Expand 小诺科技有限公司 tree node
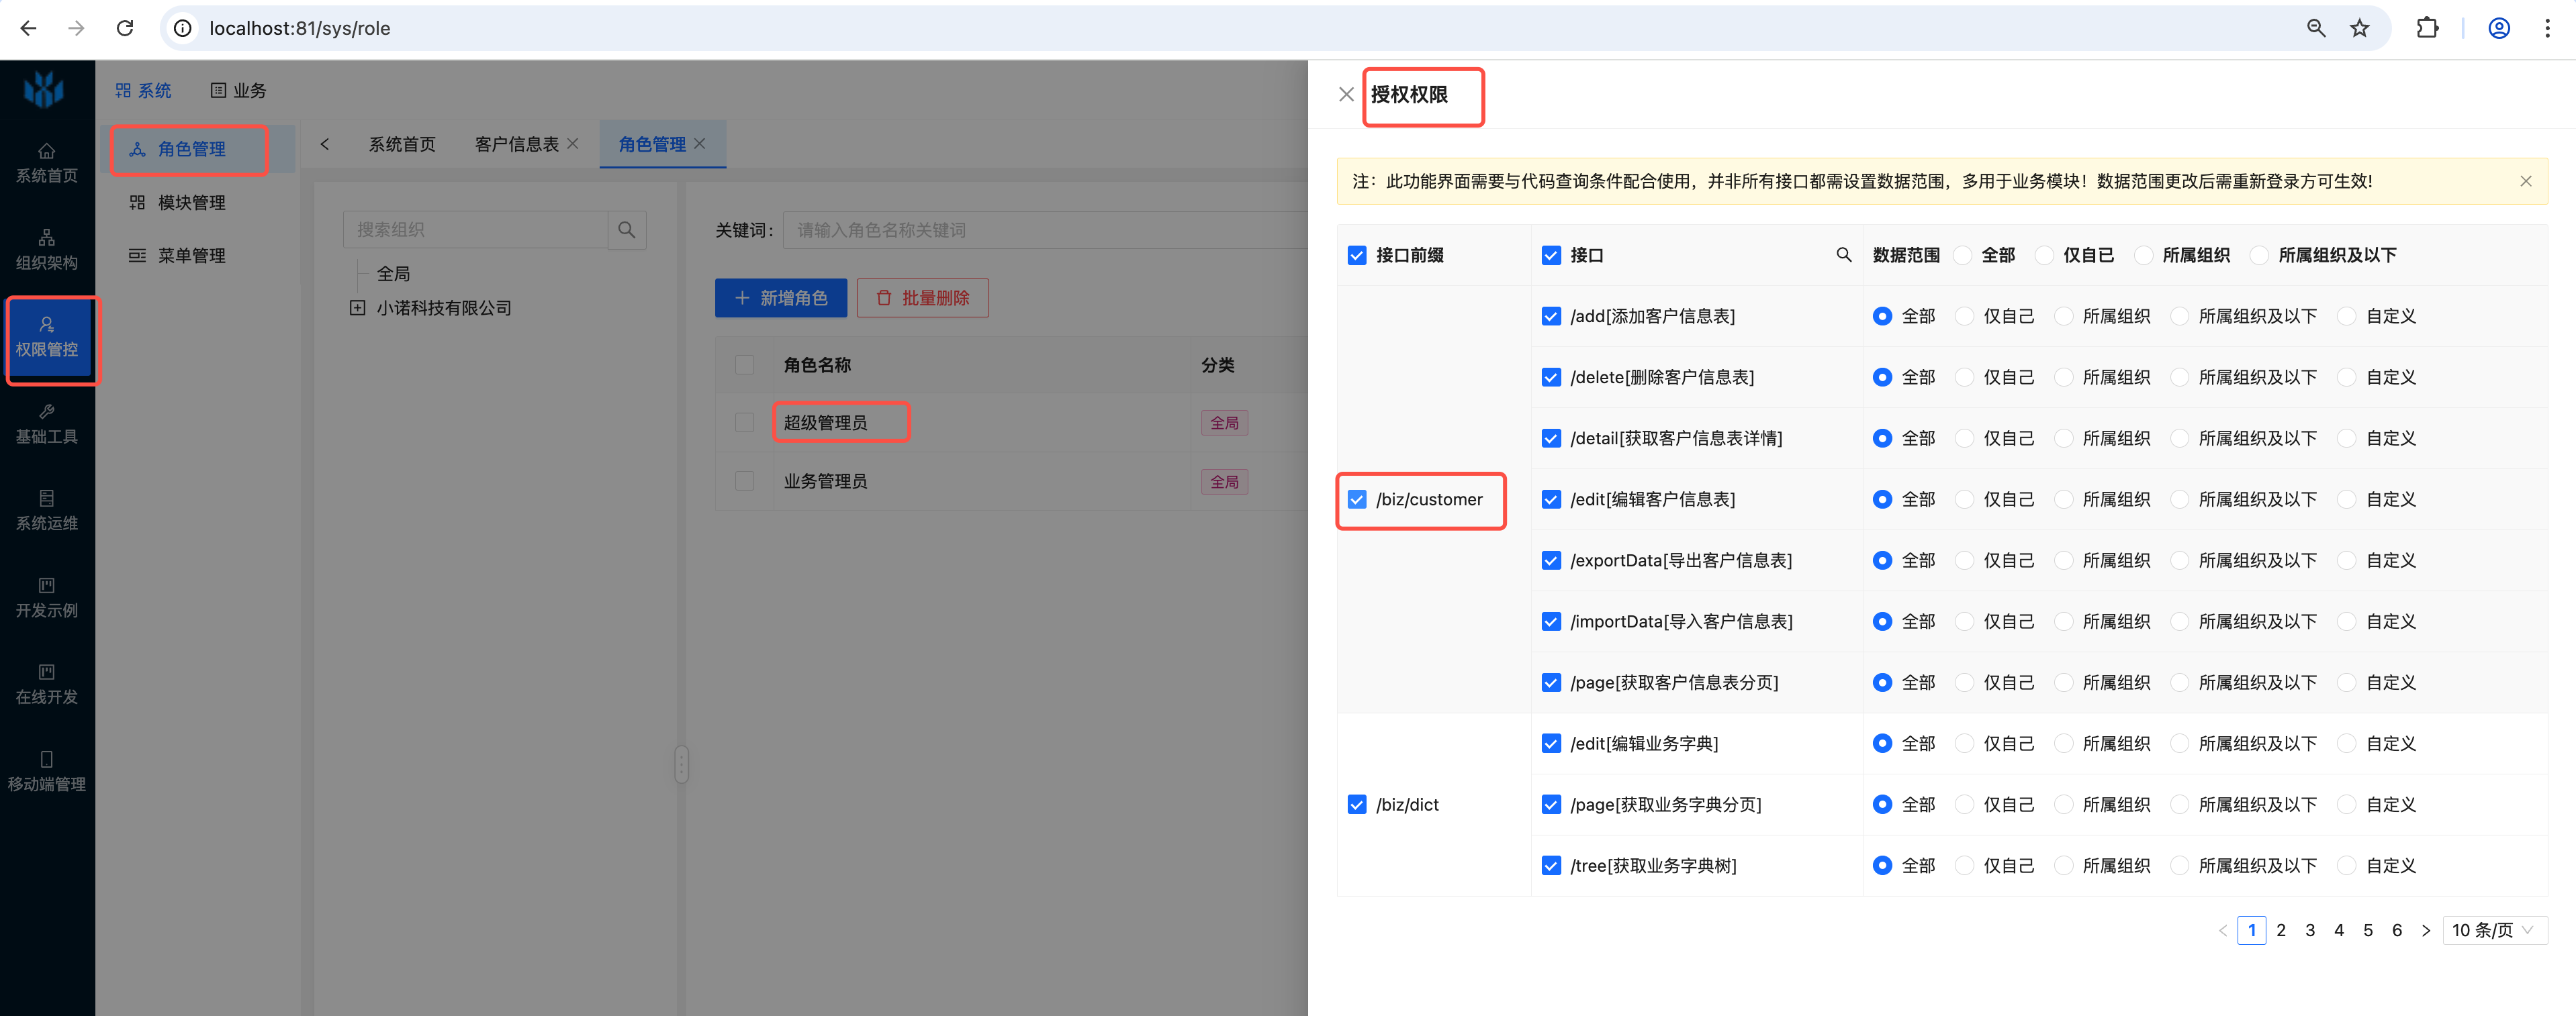The width and height of the screenshot is (2576, 1016). click(x=357, y=308)
